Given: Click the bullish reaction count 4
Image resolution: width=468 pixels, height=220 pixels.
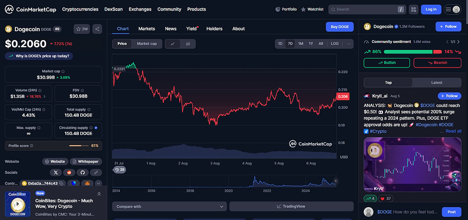Looking at the screenshot, I should 370,199.
